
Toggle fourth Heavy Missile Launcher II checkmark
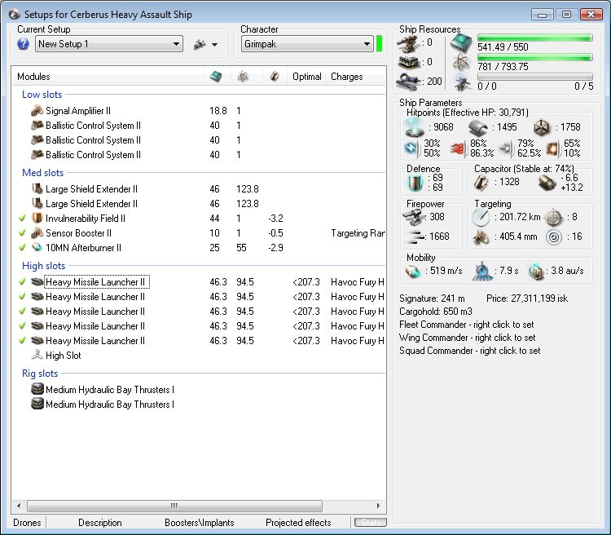click(x=22, y=326)
